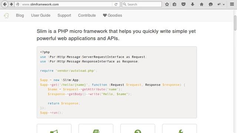Open the Hello chat speech bubble

(x=211, y=4)
